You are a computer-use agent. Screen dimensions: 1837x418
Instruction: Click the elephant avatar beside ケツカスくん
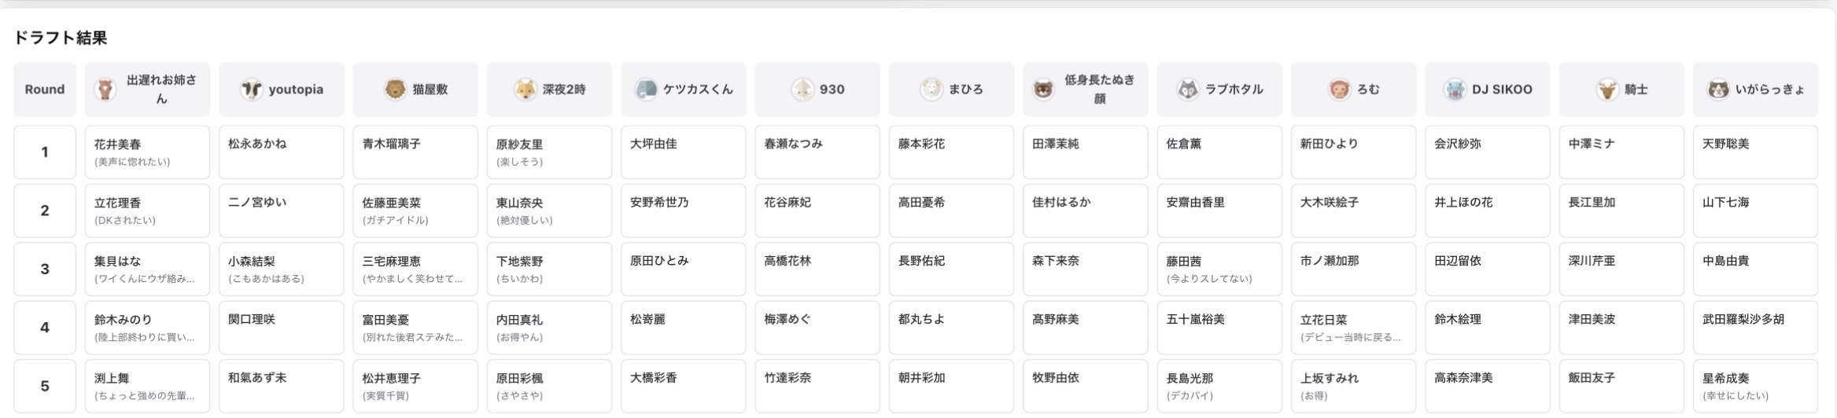[646, 90]
